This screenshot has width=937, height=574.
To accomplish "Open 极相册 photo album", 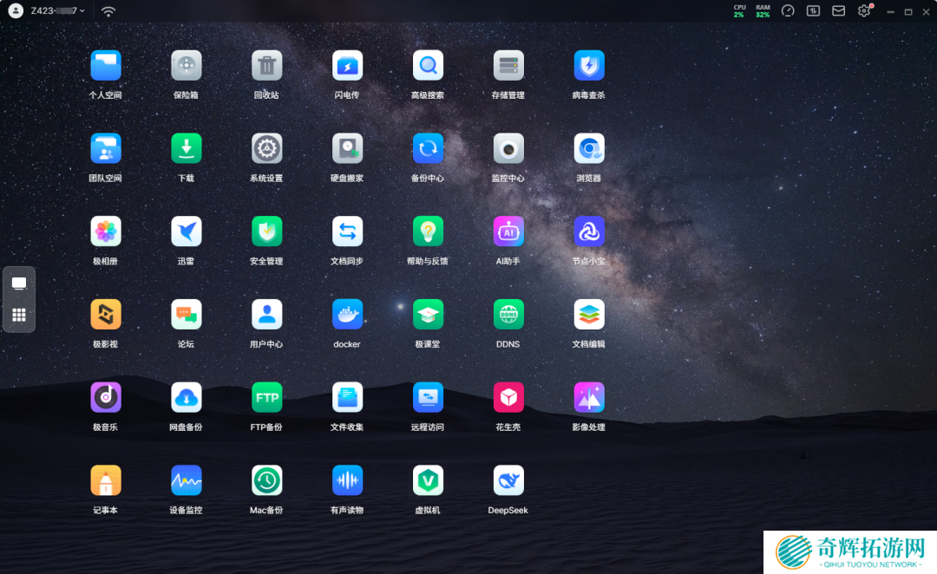I will [106, 232].
